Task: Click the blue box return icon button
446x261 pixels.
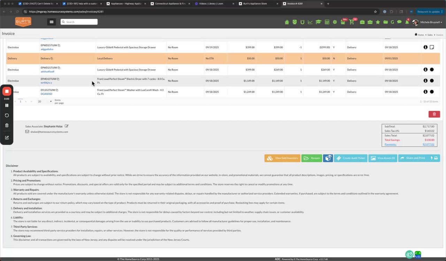Action: [x=328, y=158]
